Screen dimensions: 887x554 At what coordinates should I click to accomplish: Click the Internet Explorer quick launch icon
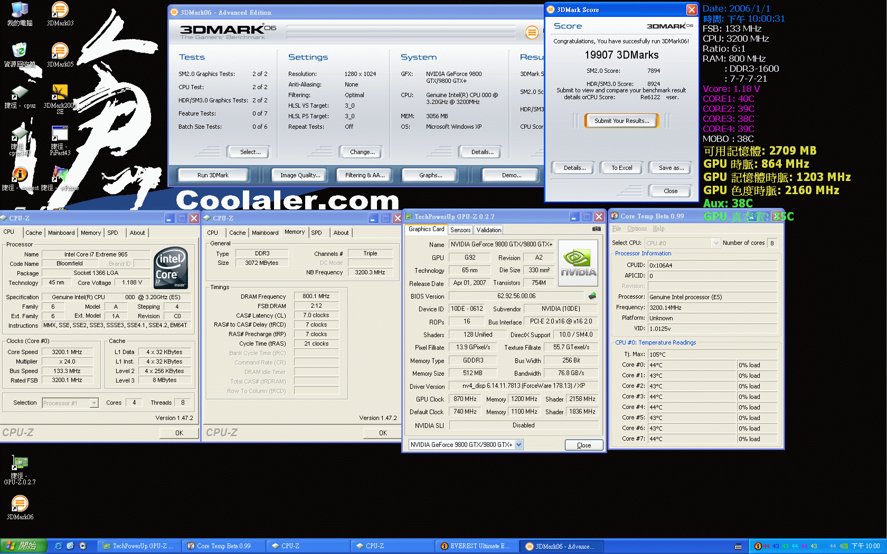point(58,546)
